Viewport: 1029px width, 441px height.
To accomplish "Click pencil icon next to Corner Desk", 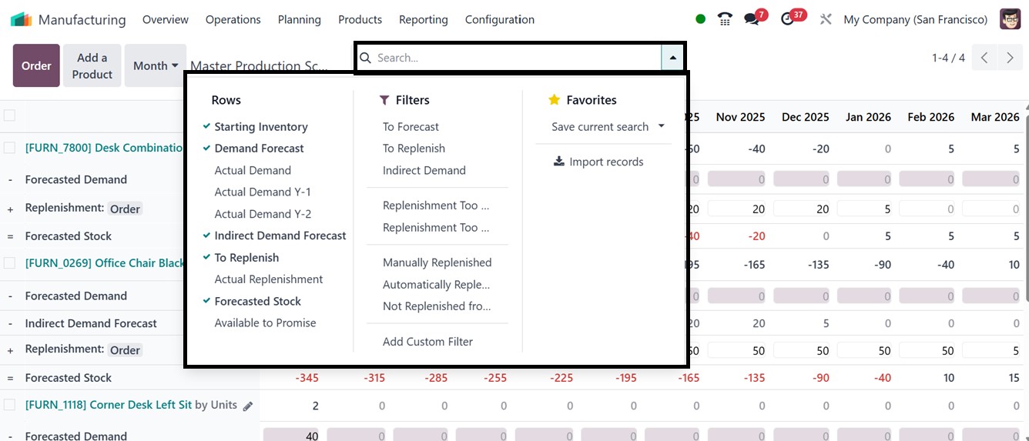I will point(248,406).
